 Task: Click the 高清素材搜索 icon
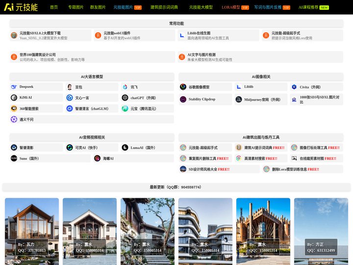(239, 158)
